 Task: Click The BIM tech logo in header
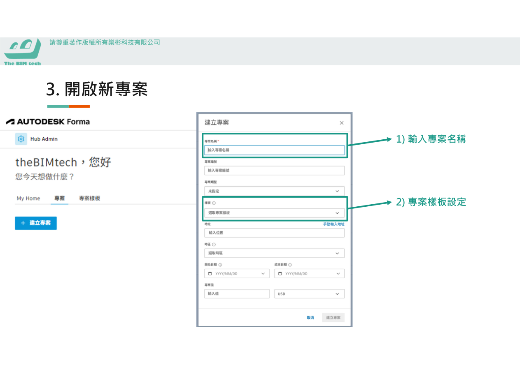click(23, 52)
